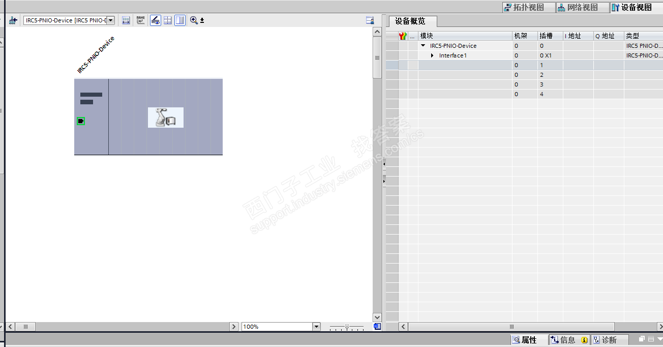This screenshot has width=663, height=347.
Task: Click the save window settings icon at the toolbar's right
Action: [x=370, y=20]
